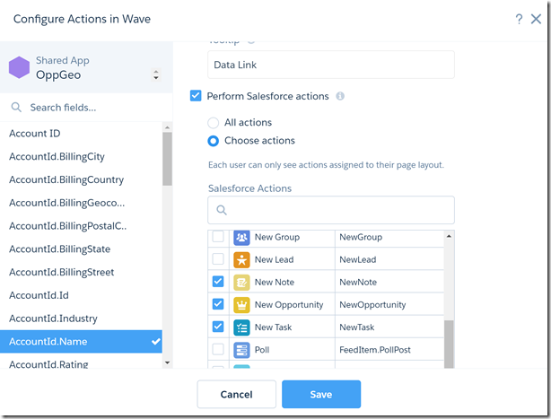Click the NewNote API name cell

coord(389,282)
